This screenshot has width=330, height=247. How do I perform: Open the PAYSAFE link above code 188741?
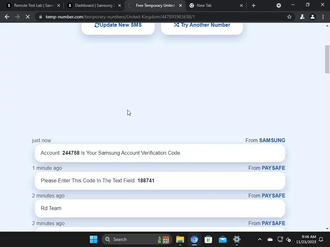[x=273, y=168]
